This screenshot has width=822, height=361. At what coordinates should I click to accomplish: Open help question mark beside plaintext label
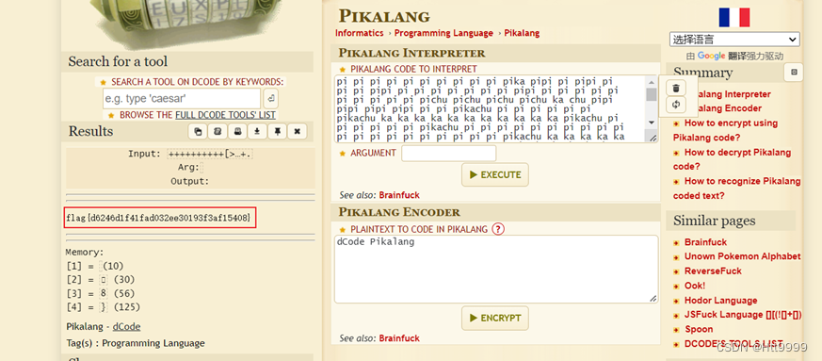[497, 229]
